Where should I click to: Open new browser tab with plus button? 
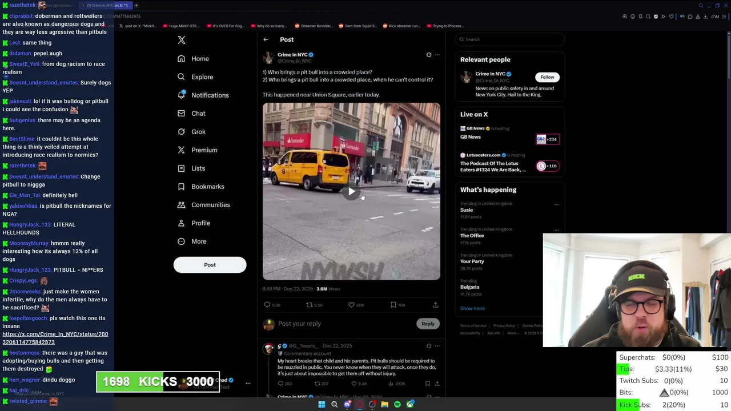136,5
